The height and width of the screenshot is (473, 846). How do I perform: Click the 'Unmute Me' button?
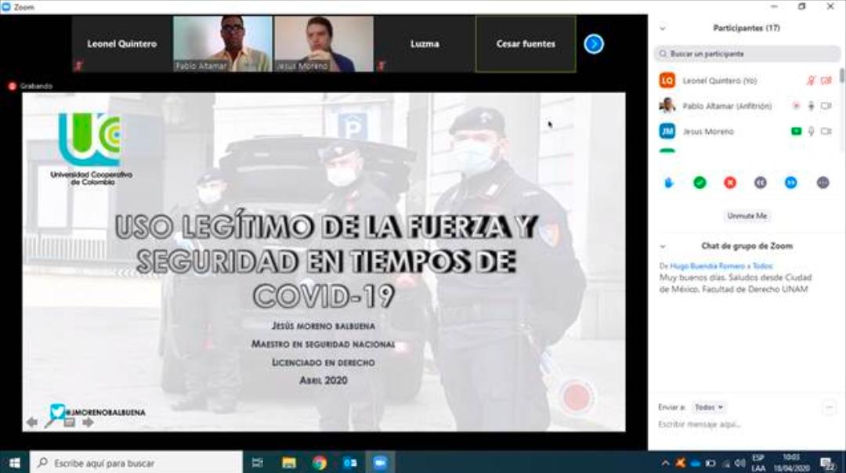747,215
